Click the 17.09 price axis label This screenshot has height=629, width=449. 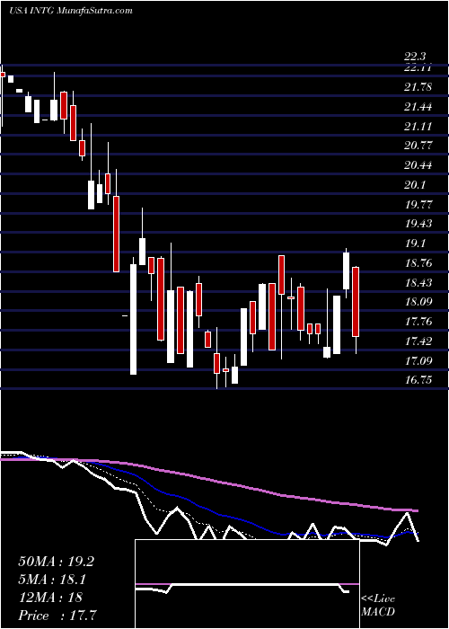[x=418, y=361]
